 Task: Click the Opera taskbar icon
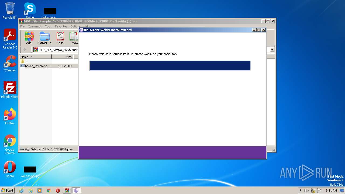click(58, 190)
